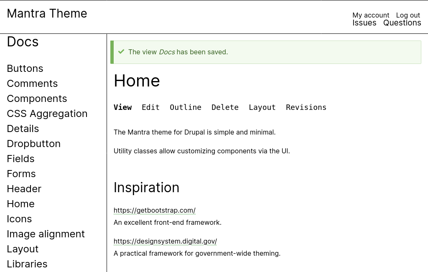Select the Icons page in the sidebar

click(19, 219)
